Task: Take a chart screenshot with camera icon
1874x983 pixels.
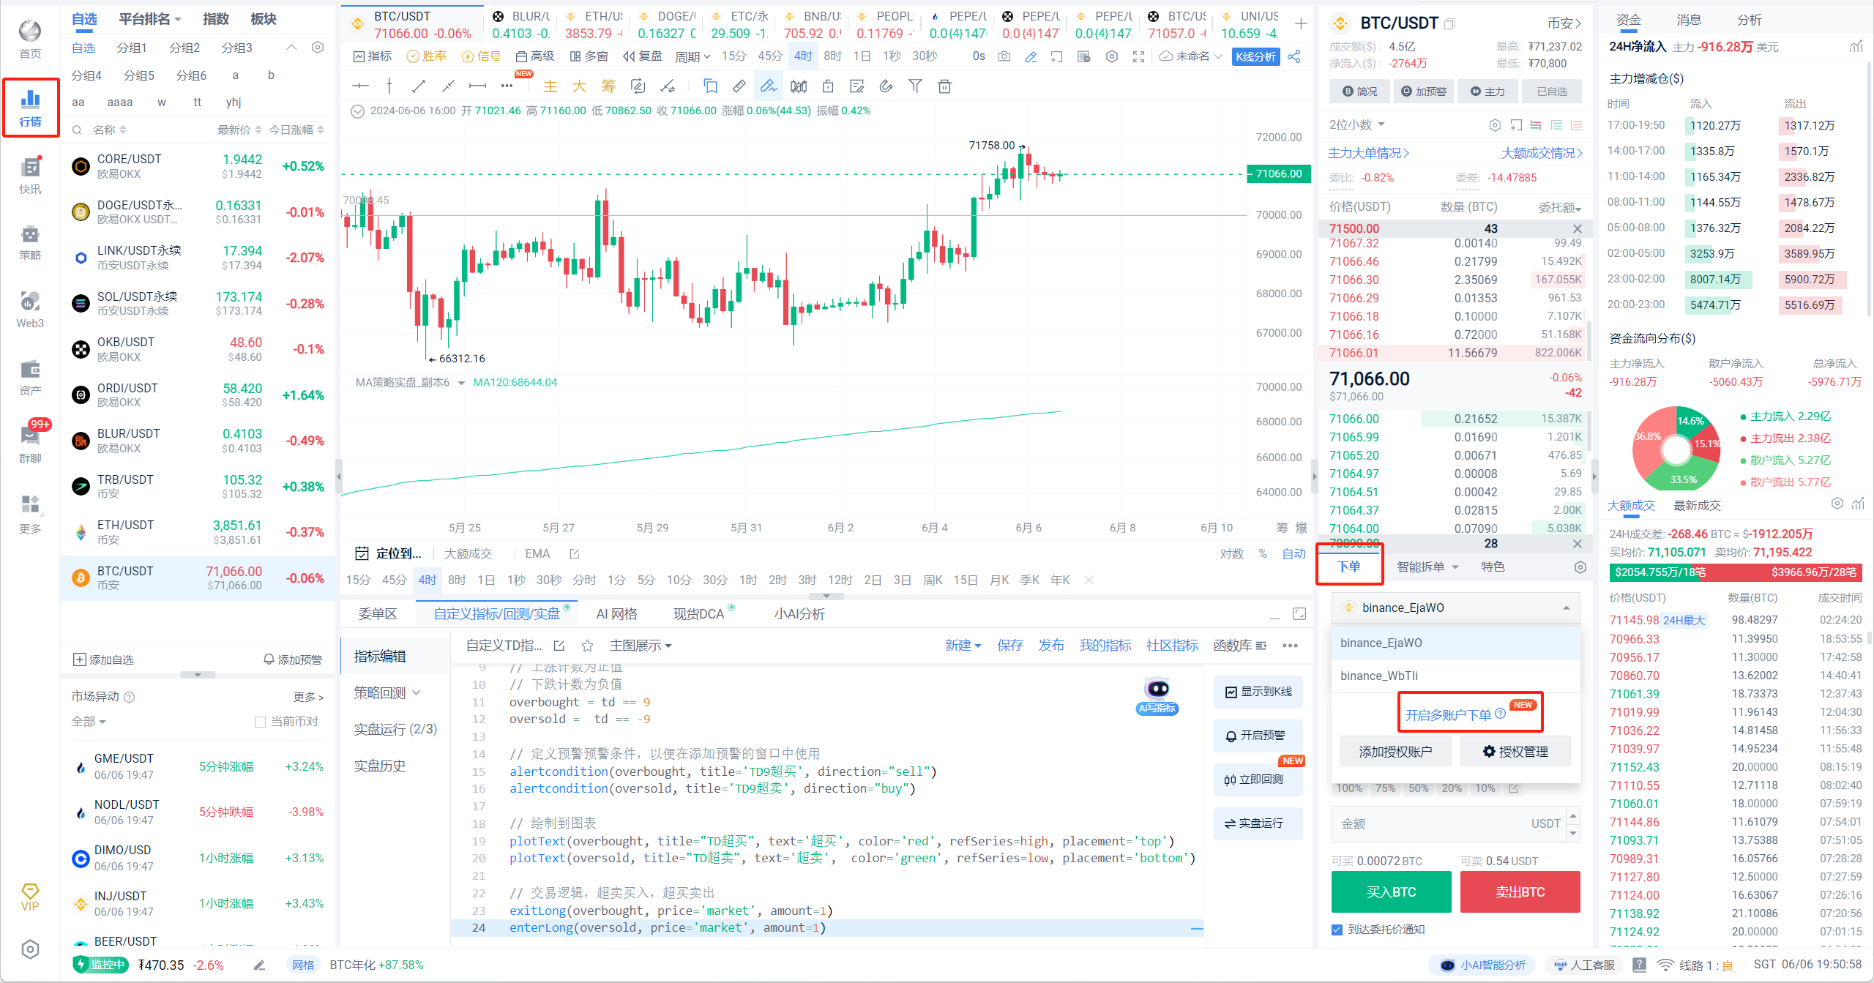Action: [x=1004, y=56]
